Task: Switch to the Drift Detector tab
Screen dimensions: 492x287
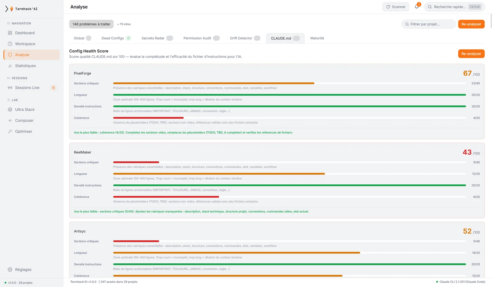Action: click(245, 38)
